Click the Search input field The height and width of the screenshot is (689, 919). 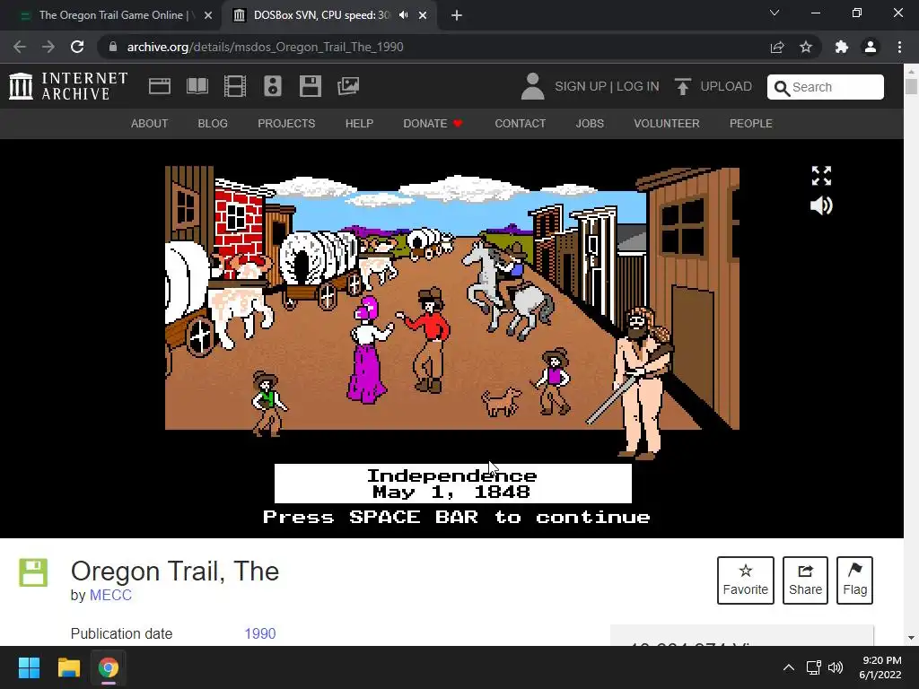[826, 87]
